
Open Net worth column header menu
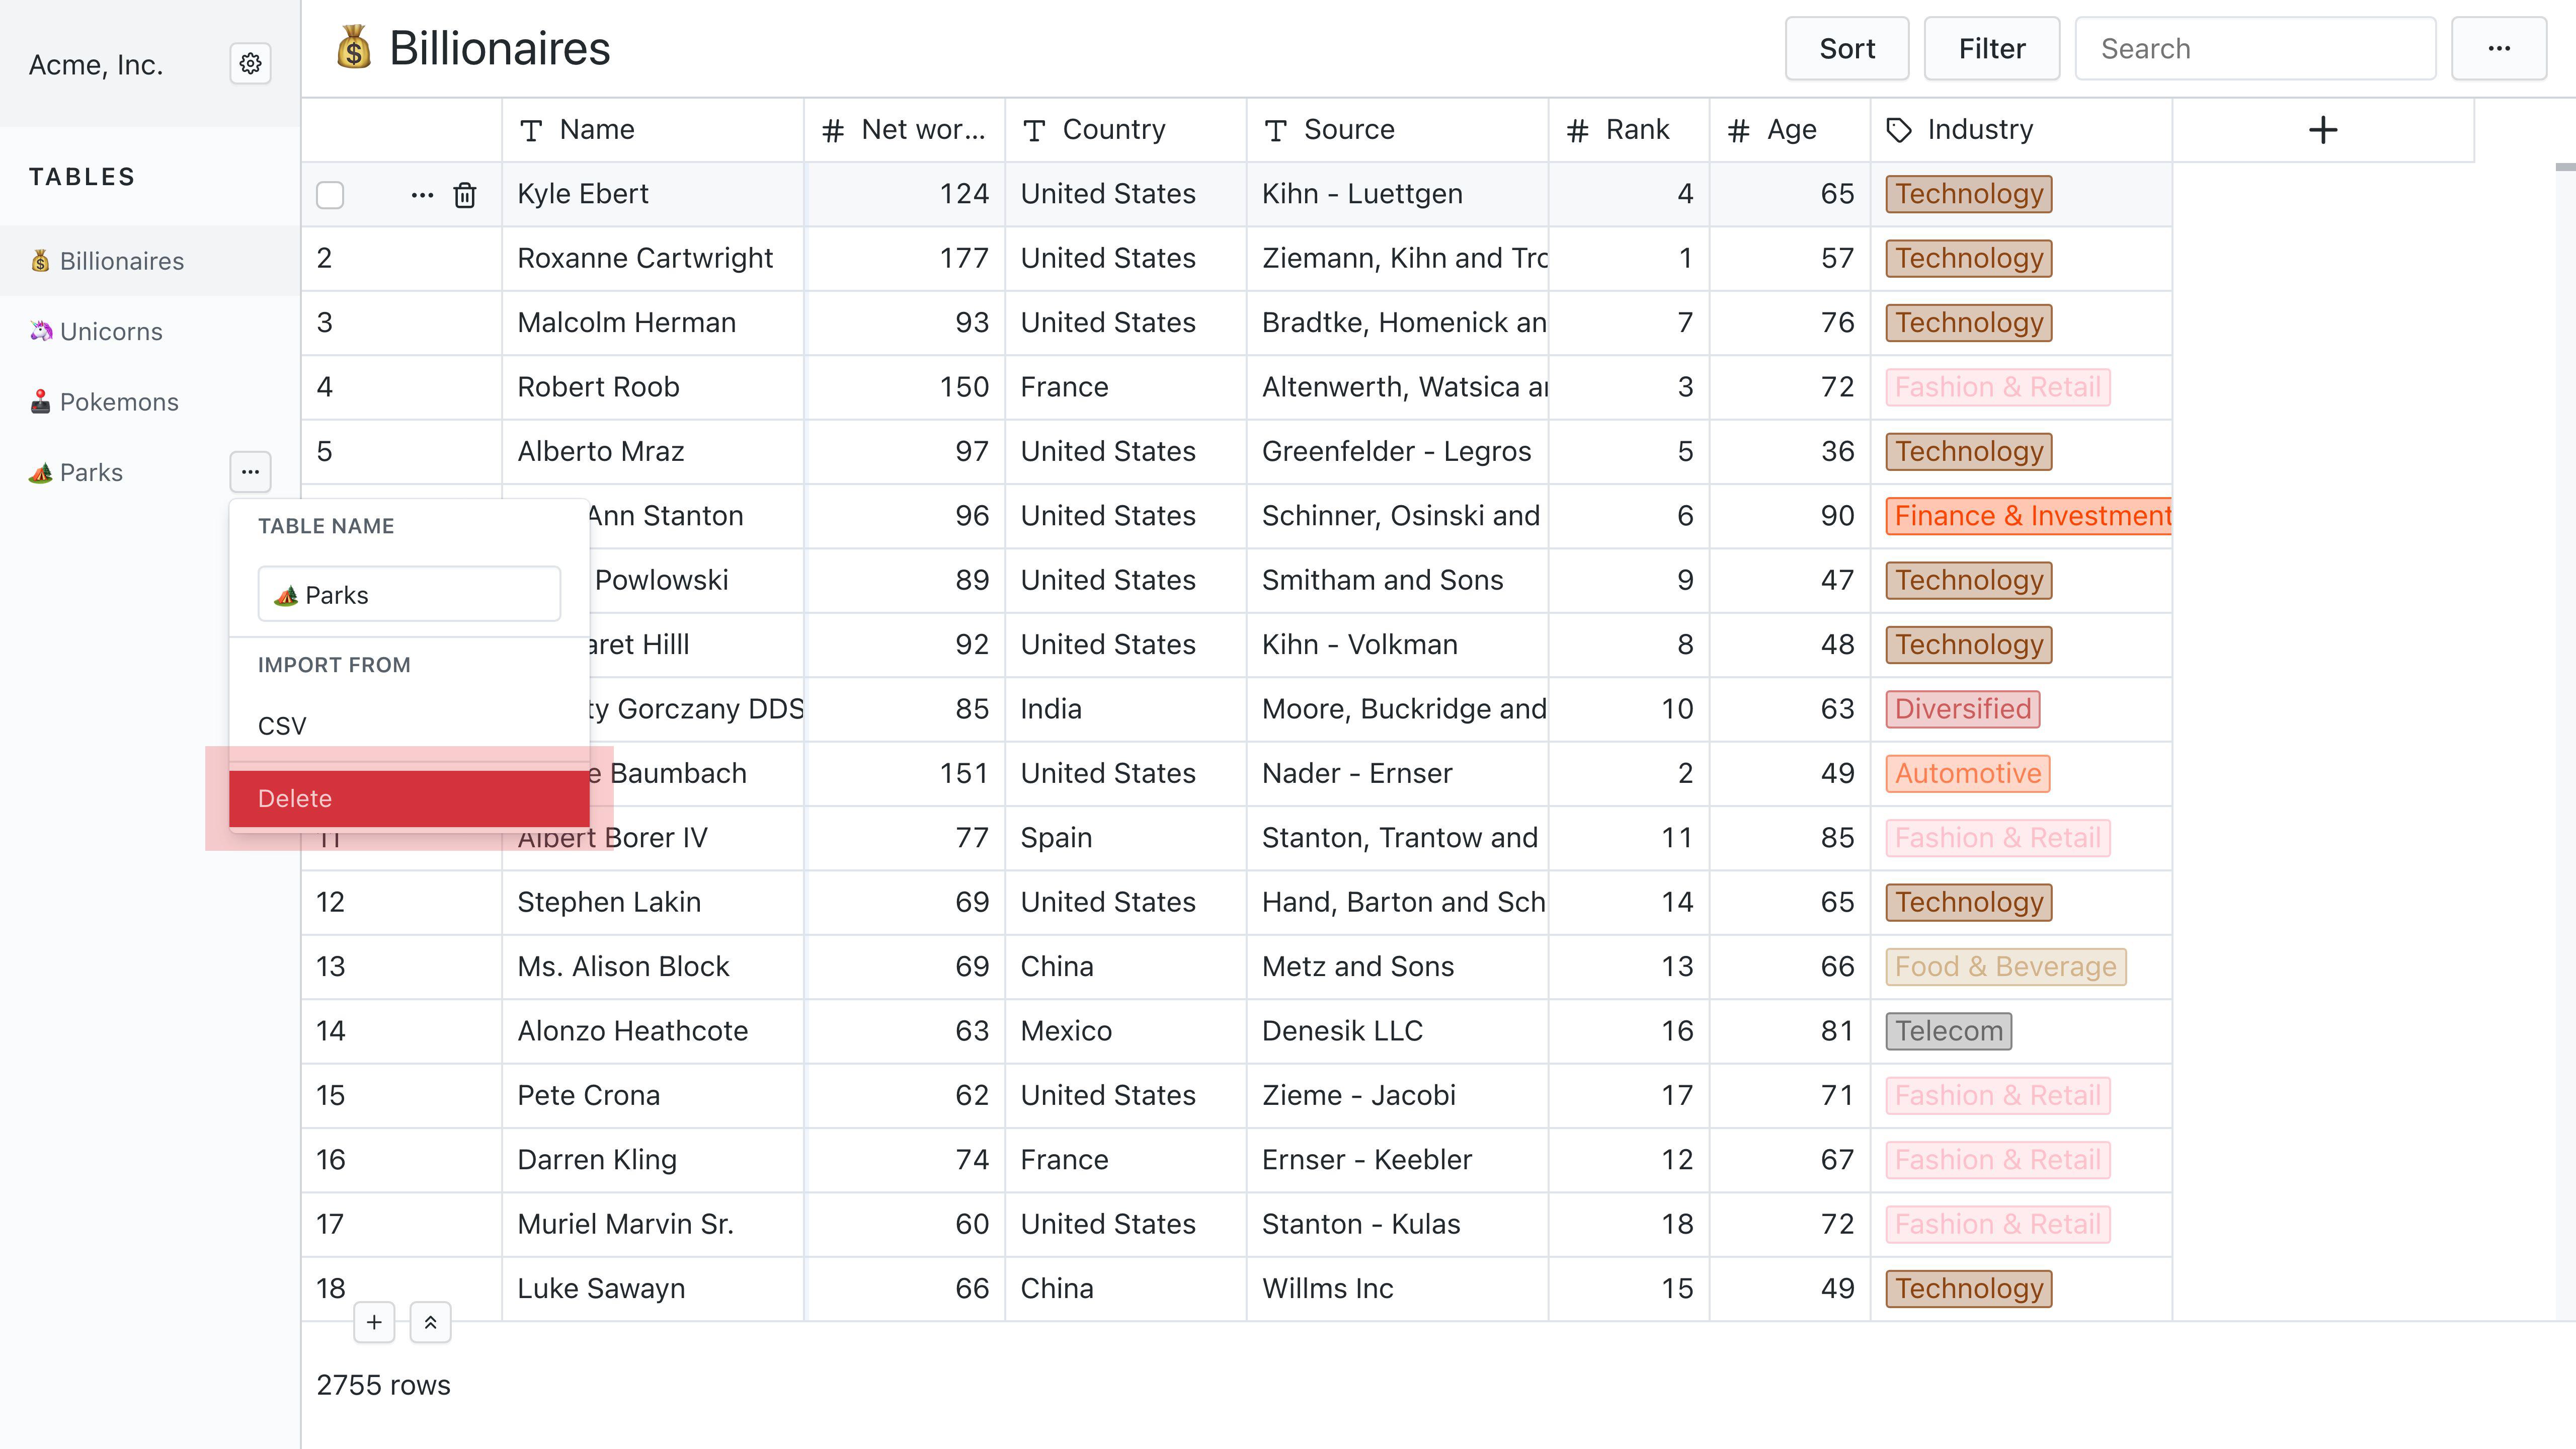point(904,130)
